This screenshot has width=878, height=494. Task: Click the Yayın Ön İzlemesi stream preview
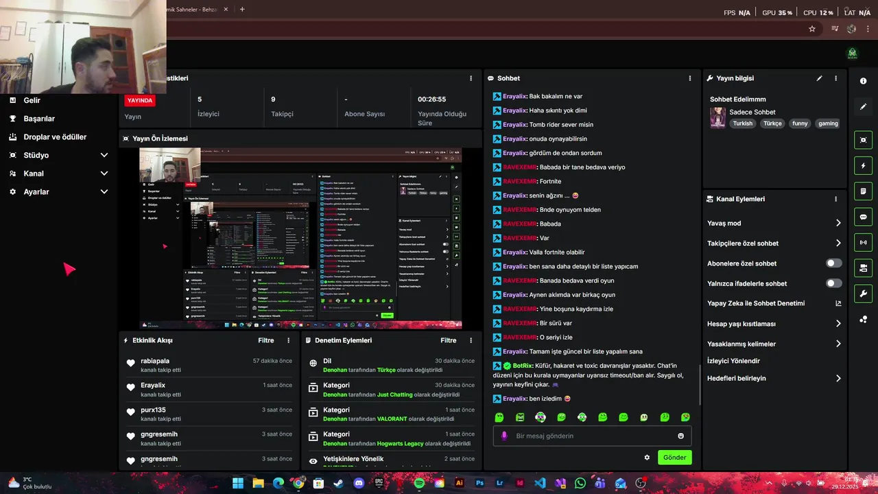click(x=300, y=238)
